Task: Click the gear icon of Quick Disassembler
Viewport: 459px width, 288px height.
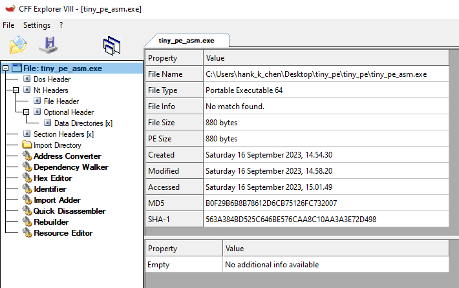Action: tap(27, 211)
